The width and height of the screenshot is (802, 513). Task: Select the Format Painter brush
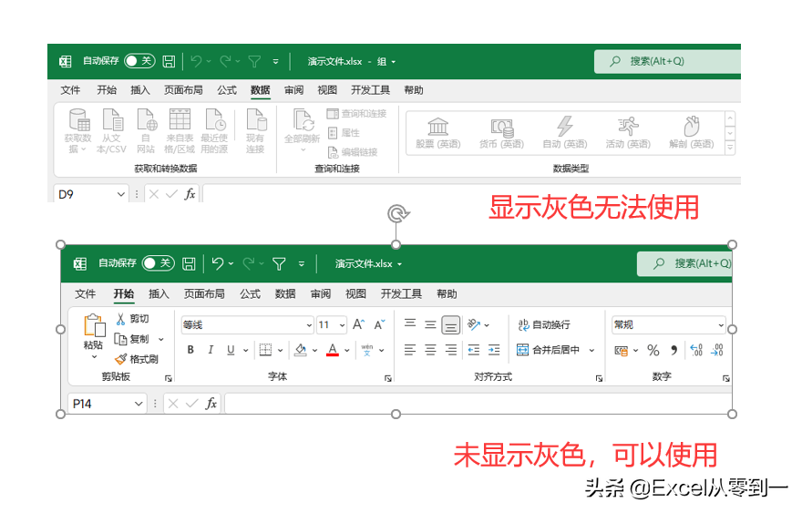[136, 360]
